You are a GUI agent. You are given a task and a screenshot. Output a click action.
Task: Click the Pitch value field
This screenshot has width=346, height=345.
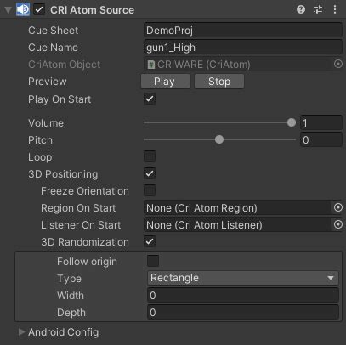(321, 139)
